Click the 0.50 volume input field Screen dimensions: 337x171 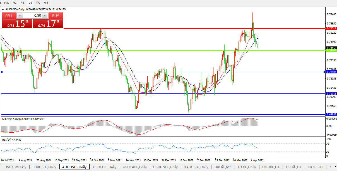pyautogui.click(x=32, y=16)
